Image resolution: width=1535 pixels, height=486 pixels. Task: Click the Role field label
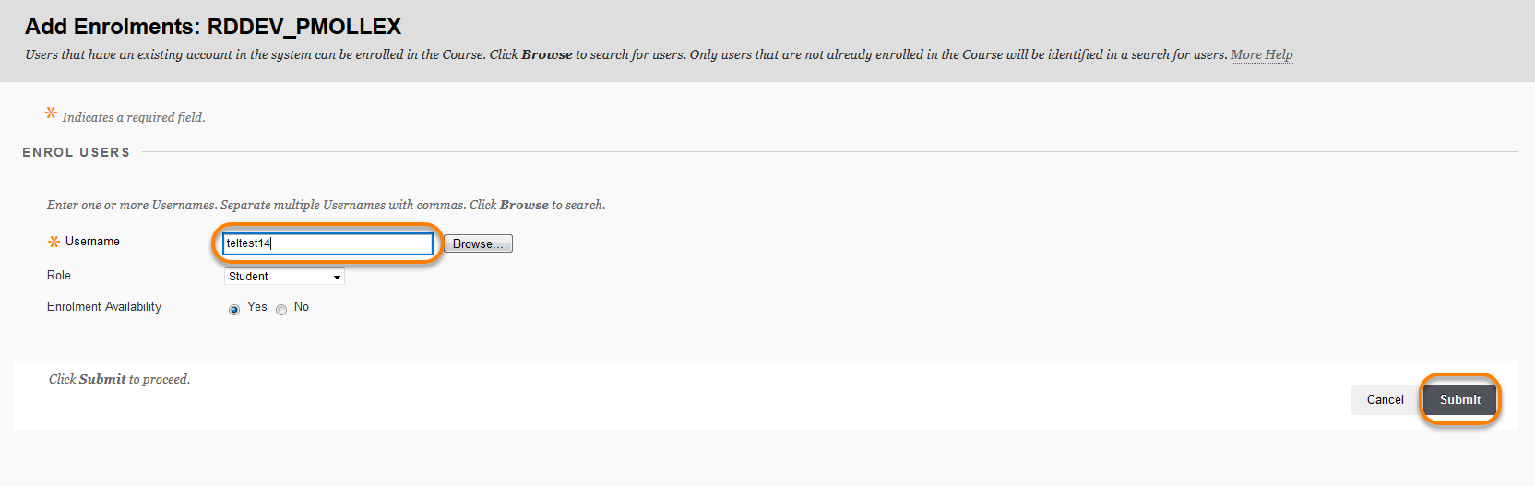59,276
